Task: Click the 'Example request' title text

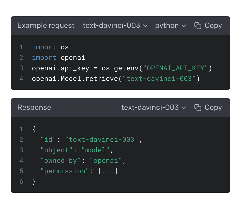Action: click(x=46, y=25)
